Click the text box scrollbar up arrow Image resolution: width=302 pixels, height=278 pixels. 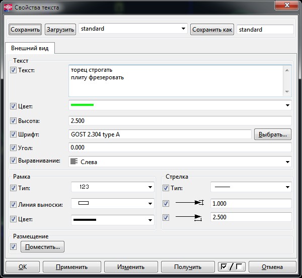287,70
